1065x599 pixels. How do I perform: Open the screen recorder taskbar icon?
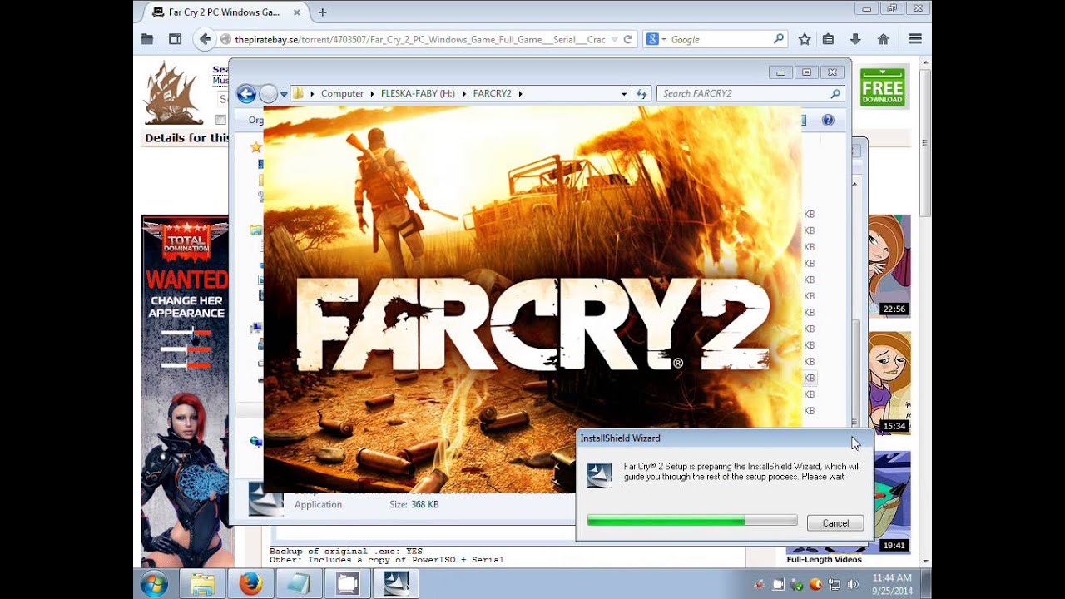pos(347,584)
